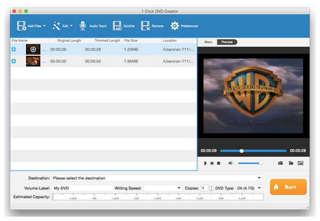The image size is (320, 221).
Task: Click the Subtitle label
Action: 129,26
